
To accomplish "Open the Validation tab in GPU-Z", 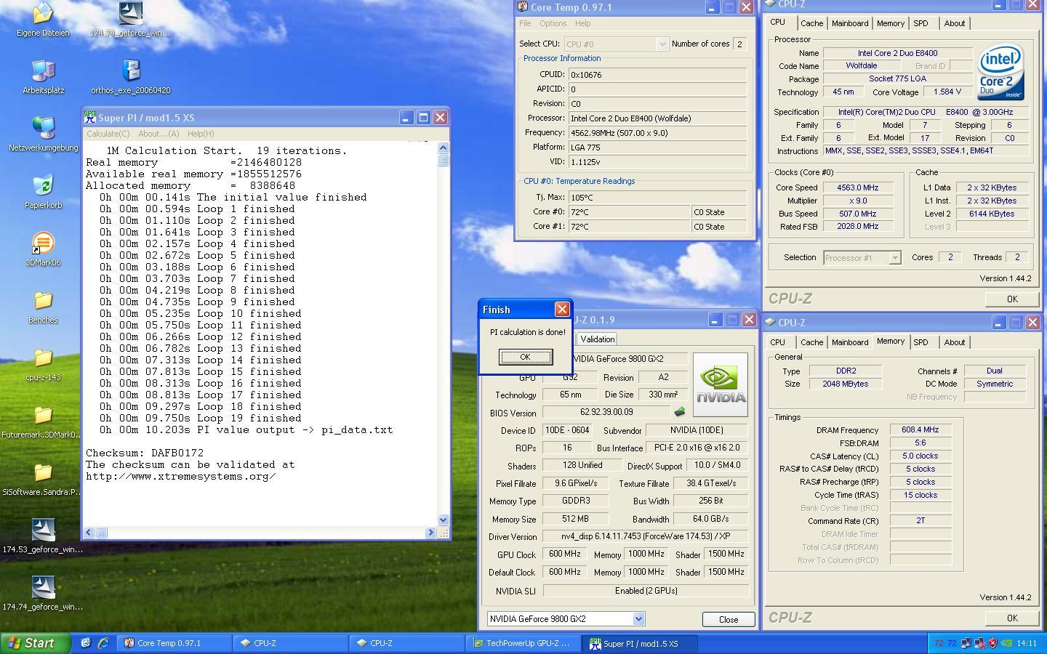I will [598, 339].
